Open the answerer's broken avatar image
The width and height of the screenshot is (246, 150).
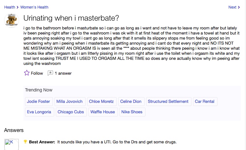pyautogui.click(x=11, y=144)
